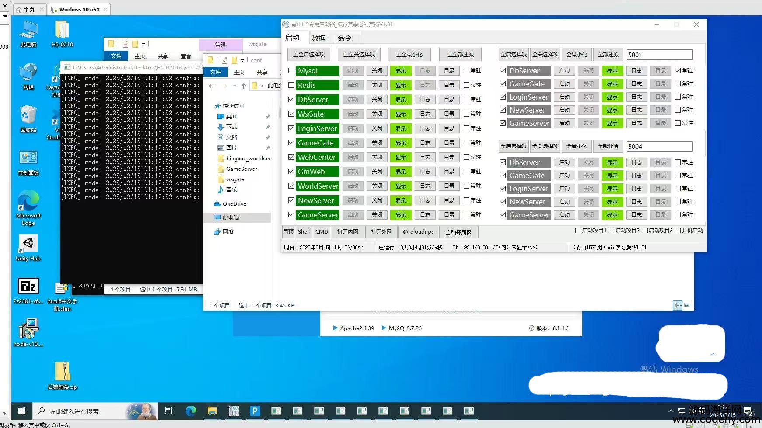
Task: Launch Microsoft Edge from desktop
Action: 28,207
